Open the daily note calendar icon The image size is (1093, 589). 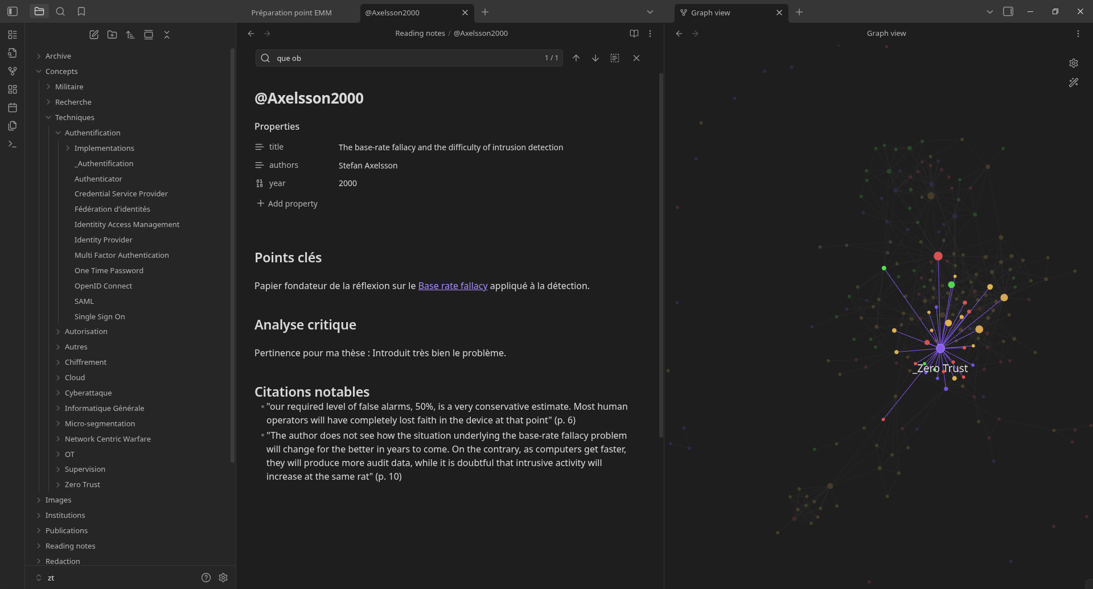click(x=13, y=108)
